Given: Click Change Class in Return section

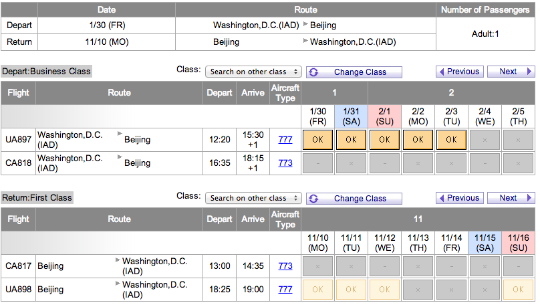Looking at the screenshot, I should coord(354,199).
